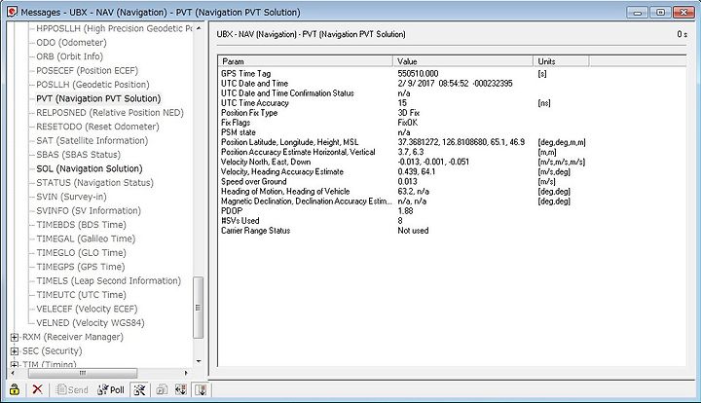The image size is (701, 403).
Task: Click the Value column header
Action: tap(463, 61)
